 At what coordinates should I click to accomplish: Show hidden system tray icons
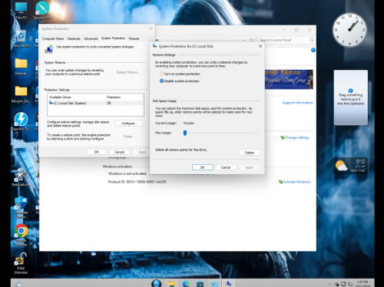click(329, 284)
